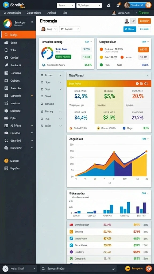Expand the 'Mamigairia' sidebar chevron

[32, 96]
